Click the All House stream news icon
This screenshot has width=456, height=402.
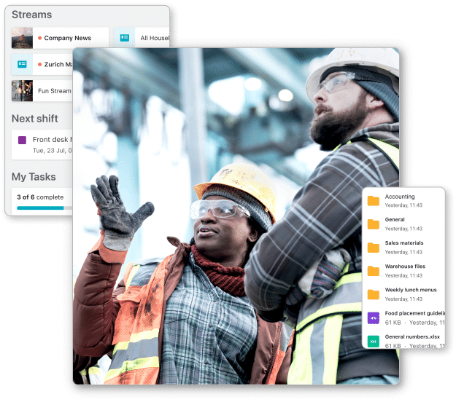click(125, 38)
